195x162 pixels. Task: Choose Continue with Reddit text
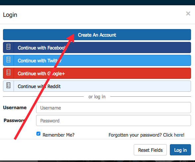[39, 86]
